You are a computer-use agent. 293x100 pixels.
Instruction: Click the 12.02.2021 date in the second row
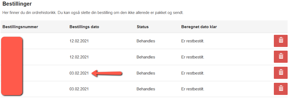(79, 57)
